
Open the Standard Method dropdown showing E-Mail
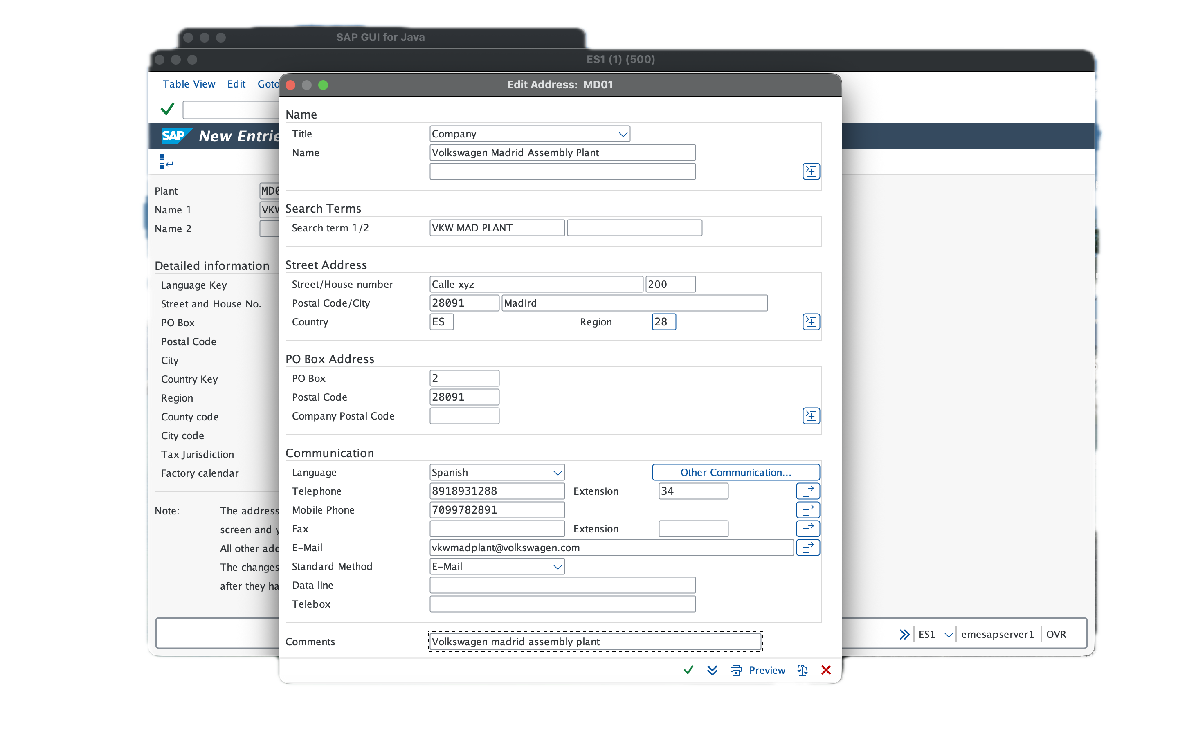(x=497, y=567)
